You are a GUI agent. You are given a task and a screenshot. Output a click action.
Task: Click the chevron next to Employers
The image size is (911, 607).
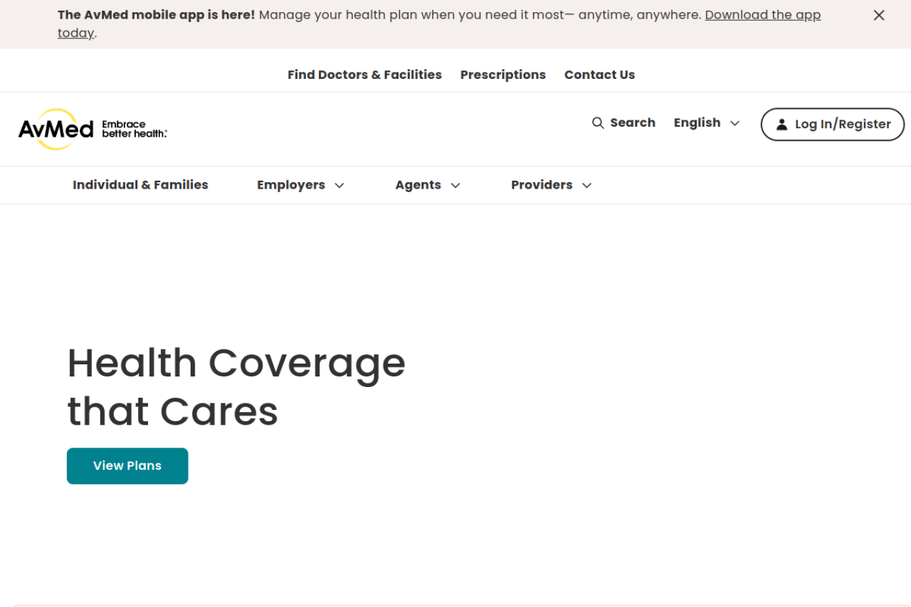(339, 186)
